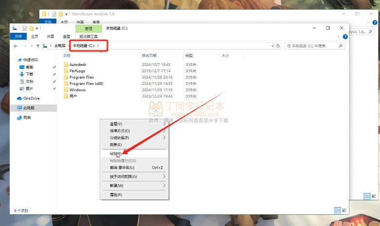Open the 驱动器工具 tab
Image resolution: width=380 pixels, height=226 pixels.
click(88, 36)
